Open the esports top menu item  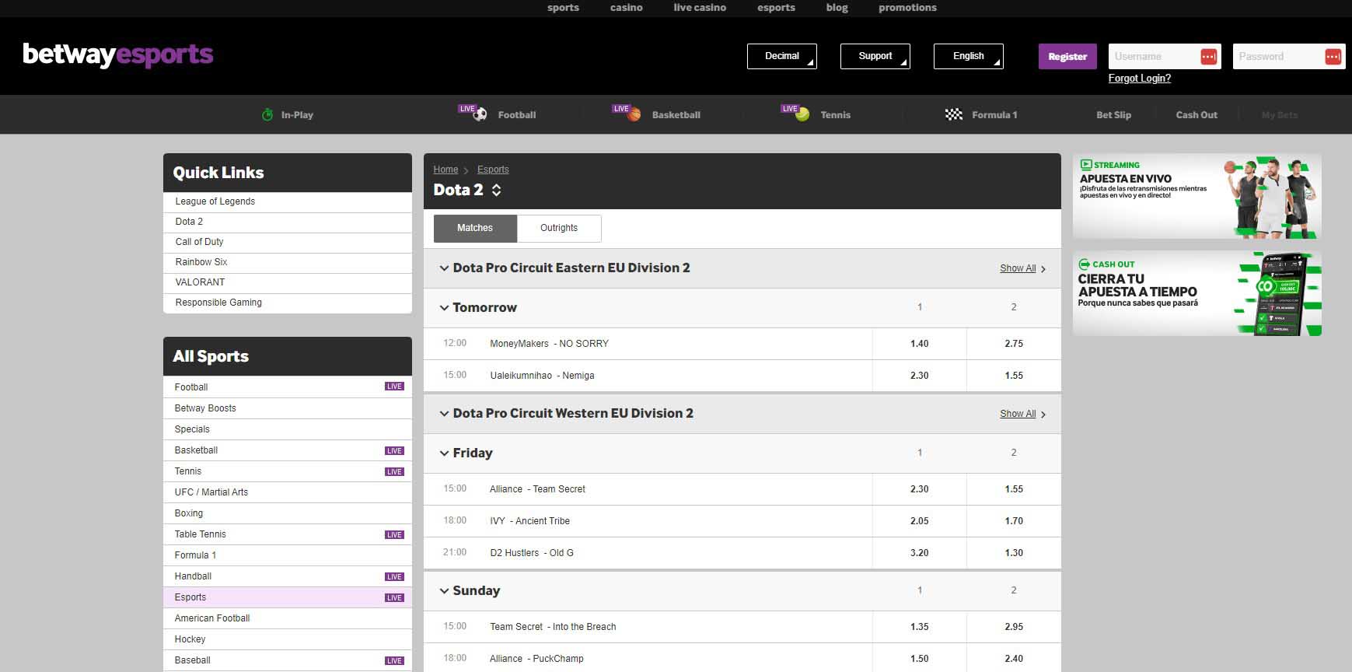(777, 8)
